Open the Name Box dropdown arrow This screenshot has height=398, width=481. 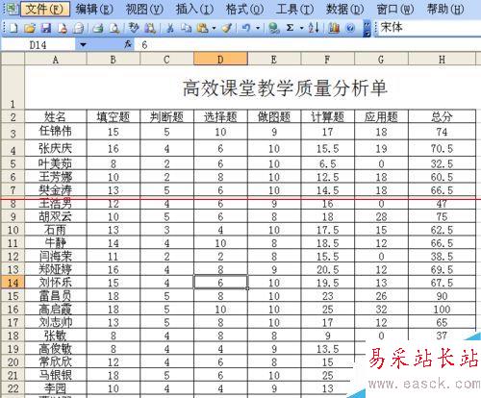[x=83, y=45]
